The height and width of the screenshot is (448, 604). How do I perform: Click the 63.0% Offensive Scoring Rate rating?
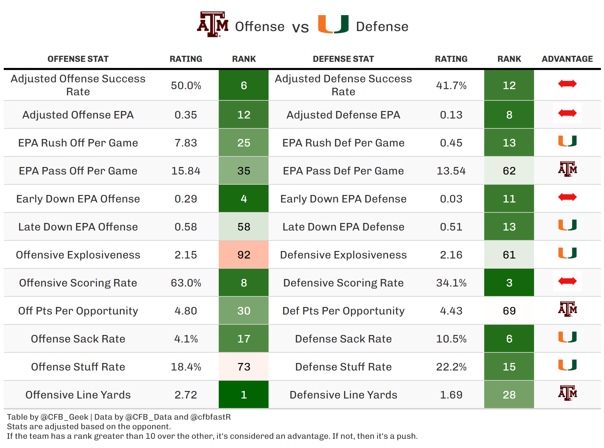pos(186,283)
